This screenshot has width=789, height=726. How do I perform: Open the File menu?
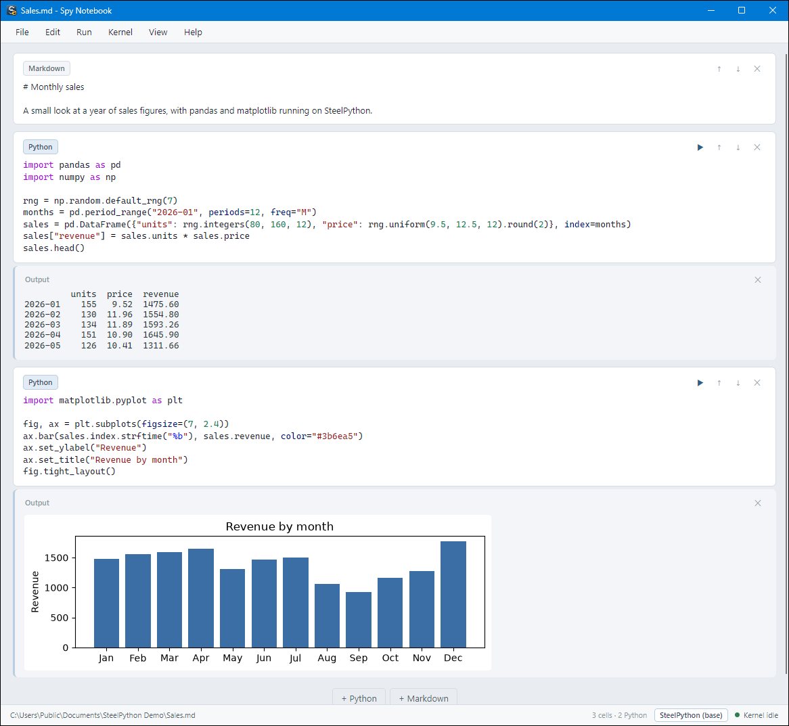(22, 32)
